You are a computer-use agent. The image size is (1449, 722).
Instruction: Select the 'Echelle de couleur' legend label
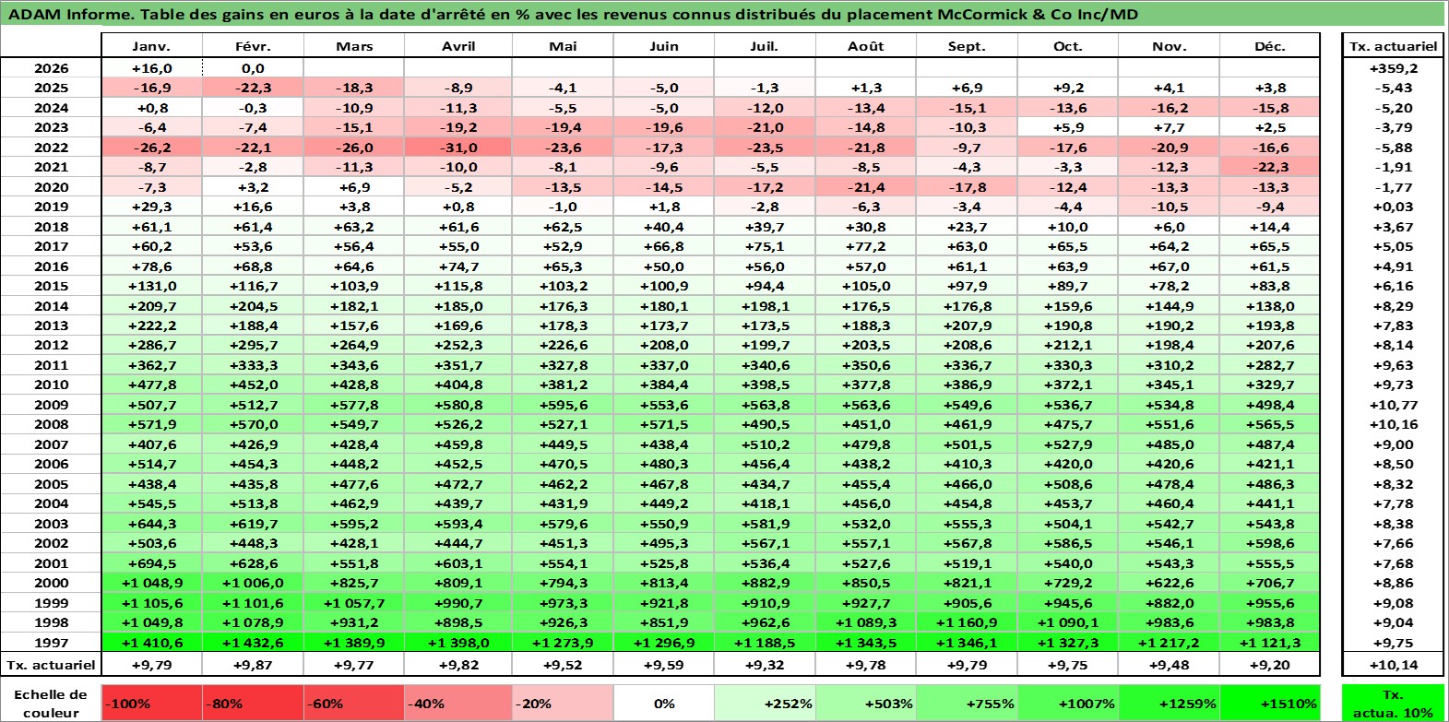51,703
